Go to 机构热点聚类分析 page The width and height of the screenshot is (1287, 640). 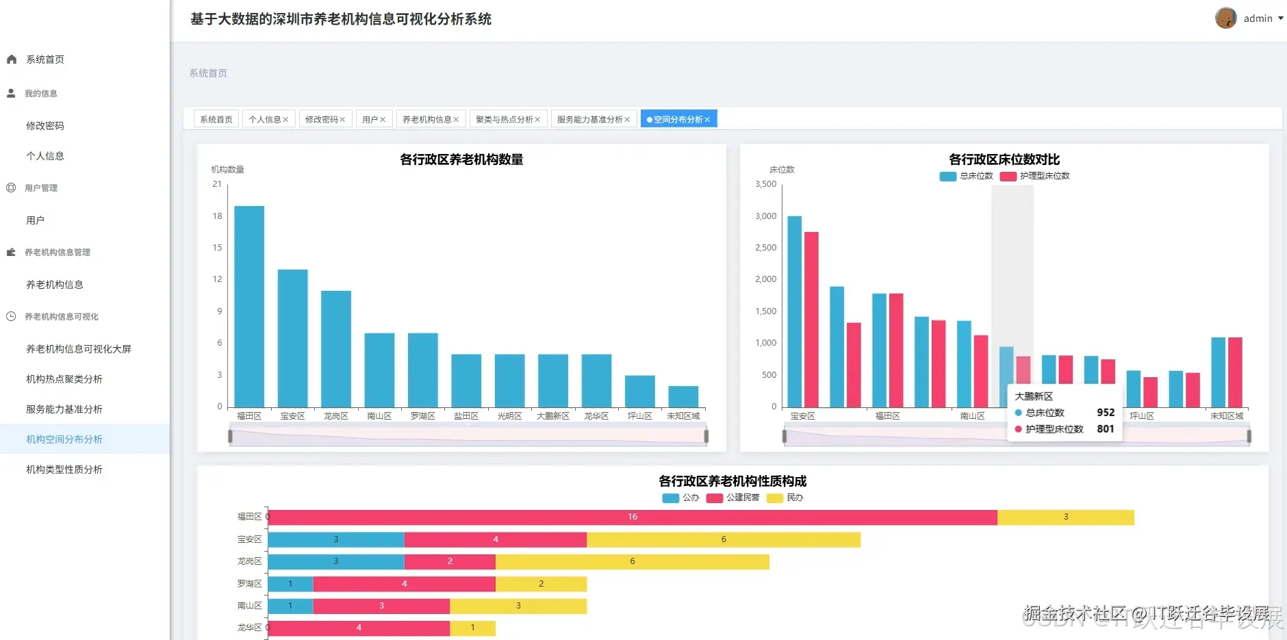[x=64, y=379]
